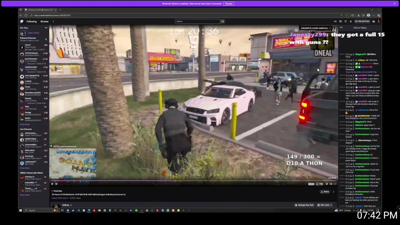Open Ludwig channel in sidebar

[34, 82]
